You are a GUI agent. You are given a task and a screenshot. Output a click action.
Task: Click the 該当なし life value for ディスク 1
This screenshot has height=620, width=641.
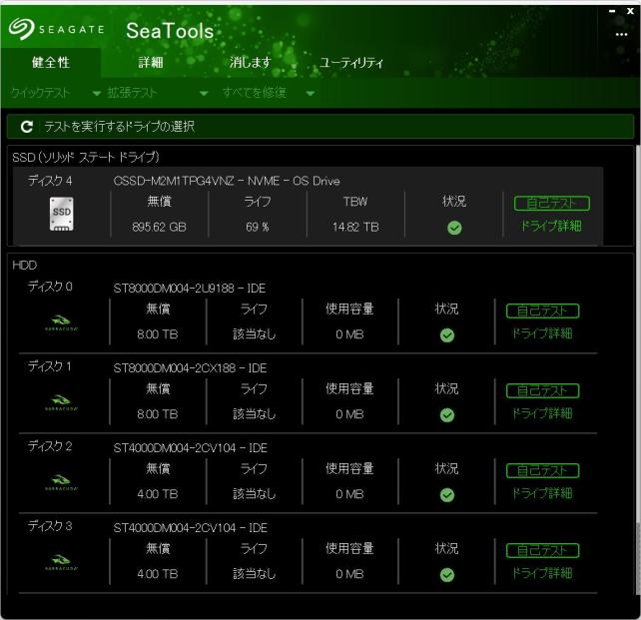pyautogui.click(x=254, y=414)
